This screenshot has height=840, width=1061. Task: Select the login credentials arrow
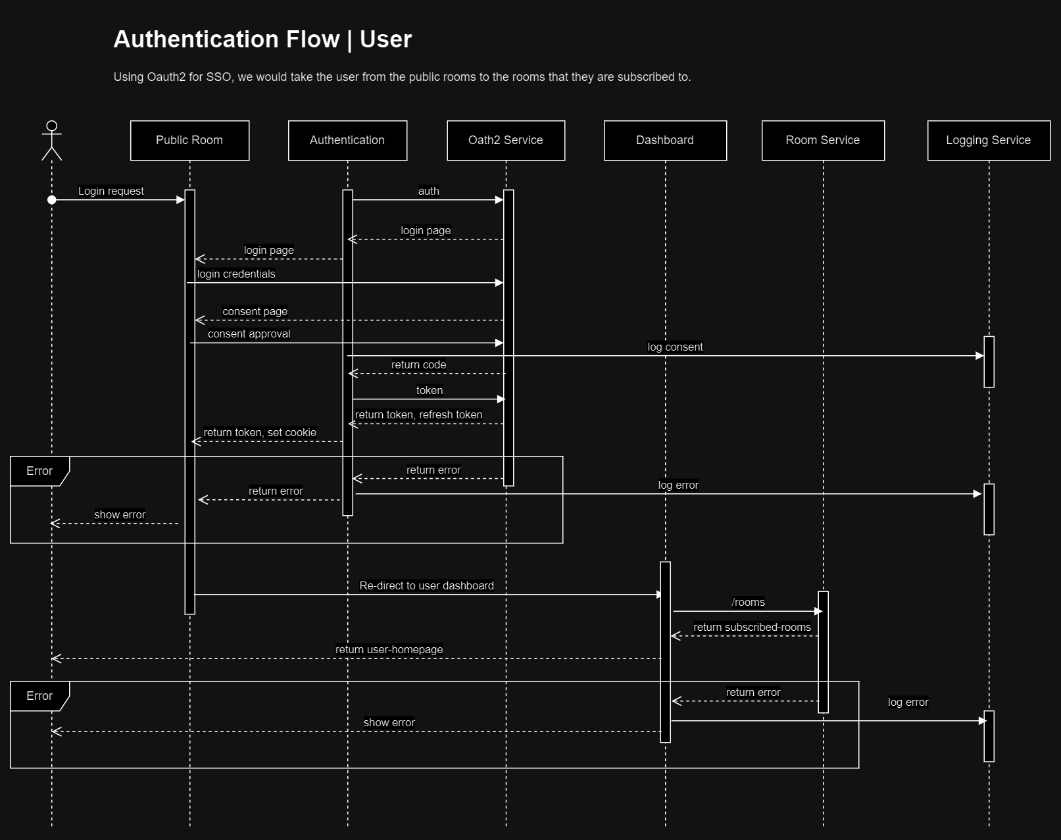click(235, 274)
